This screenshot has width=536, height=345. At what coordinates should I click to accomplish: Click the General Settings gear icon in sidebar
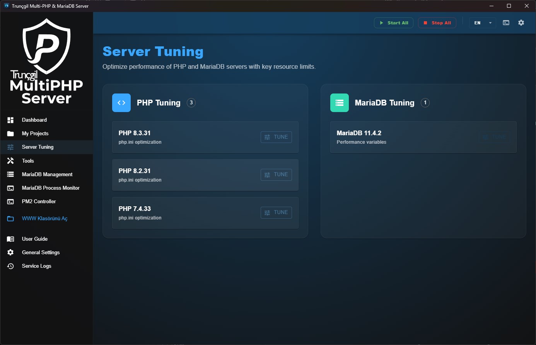coord(10,252)
